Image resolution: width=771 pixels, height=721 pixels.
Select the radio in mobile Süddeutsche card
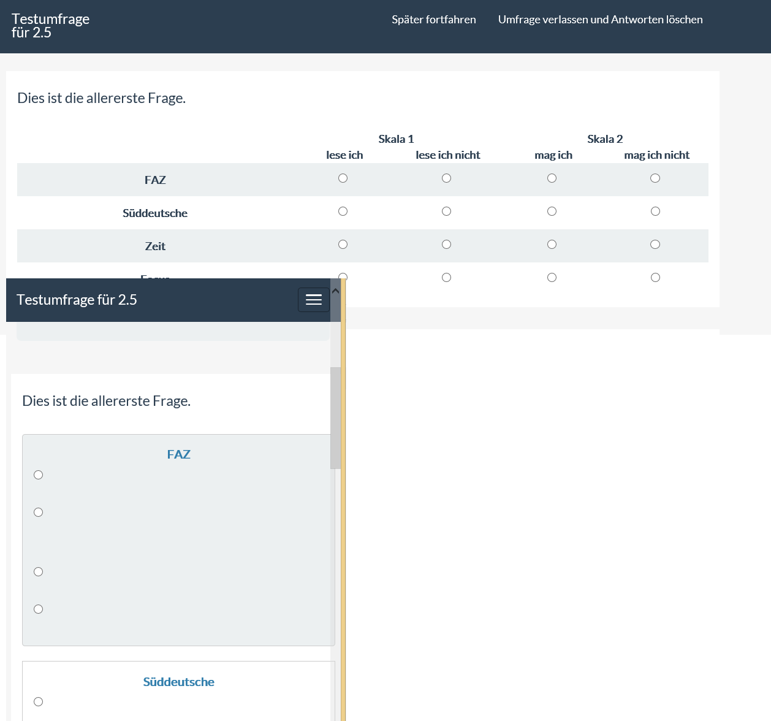tap(39, 702)
